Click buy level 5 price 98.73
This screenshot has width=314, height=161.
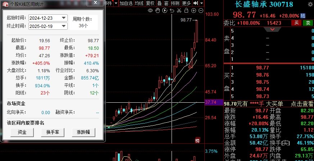[263, 97]
